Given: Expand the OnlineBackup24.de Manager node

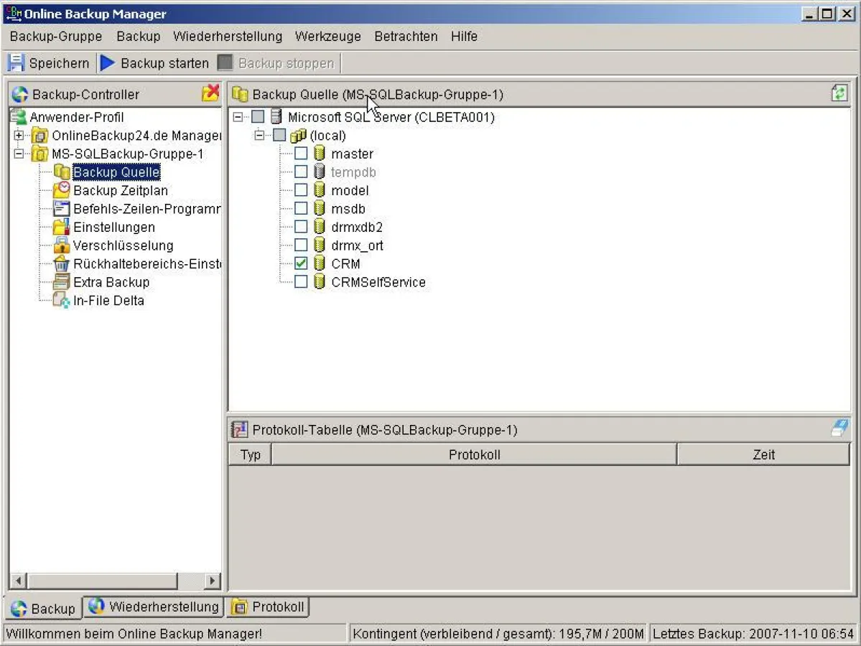Looking at the screenshot, I should click(17, 135).
